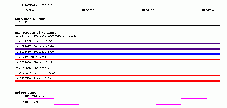The height and width of the screenshot is (108, 227).
Task: Select variant nsv6599077 (Sedlazeck2020) label
Action: [35, 46]
